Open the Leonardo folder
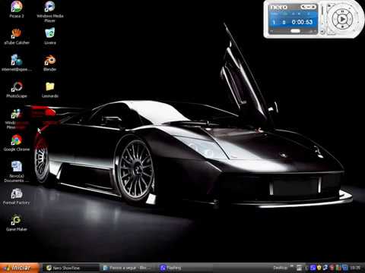 [50, 89]
